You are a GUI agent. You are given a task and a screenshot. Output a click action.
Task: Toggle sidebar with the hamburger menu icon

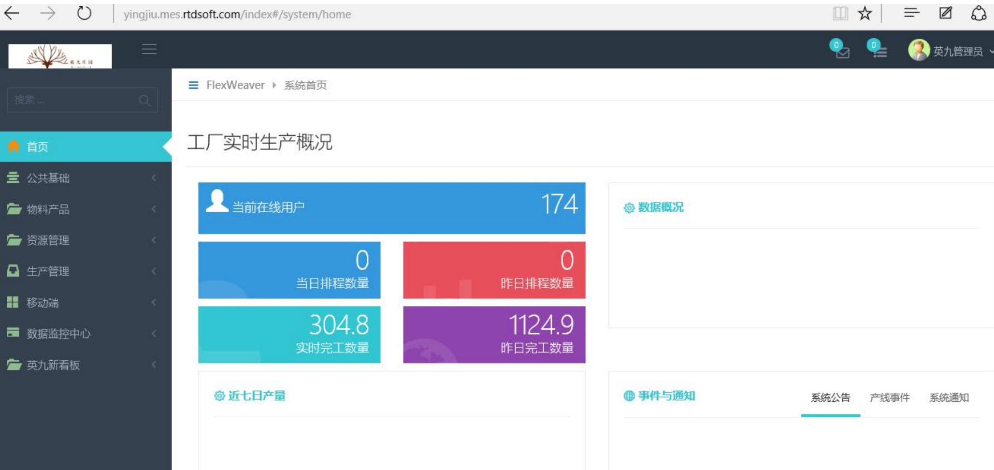(149, 49)
